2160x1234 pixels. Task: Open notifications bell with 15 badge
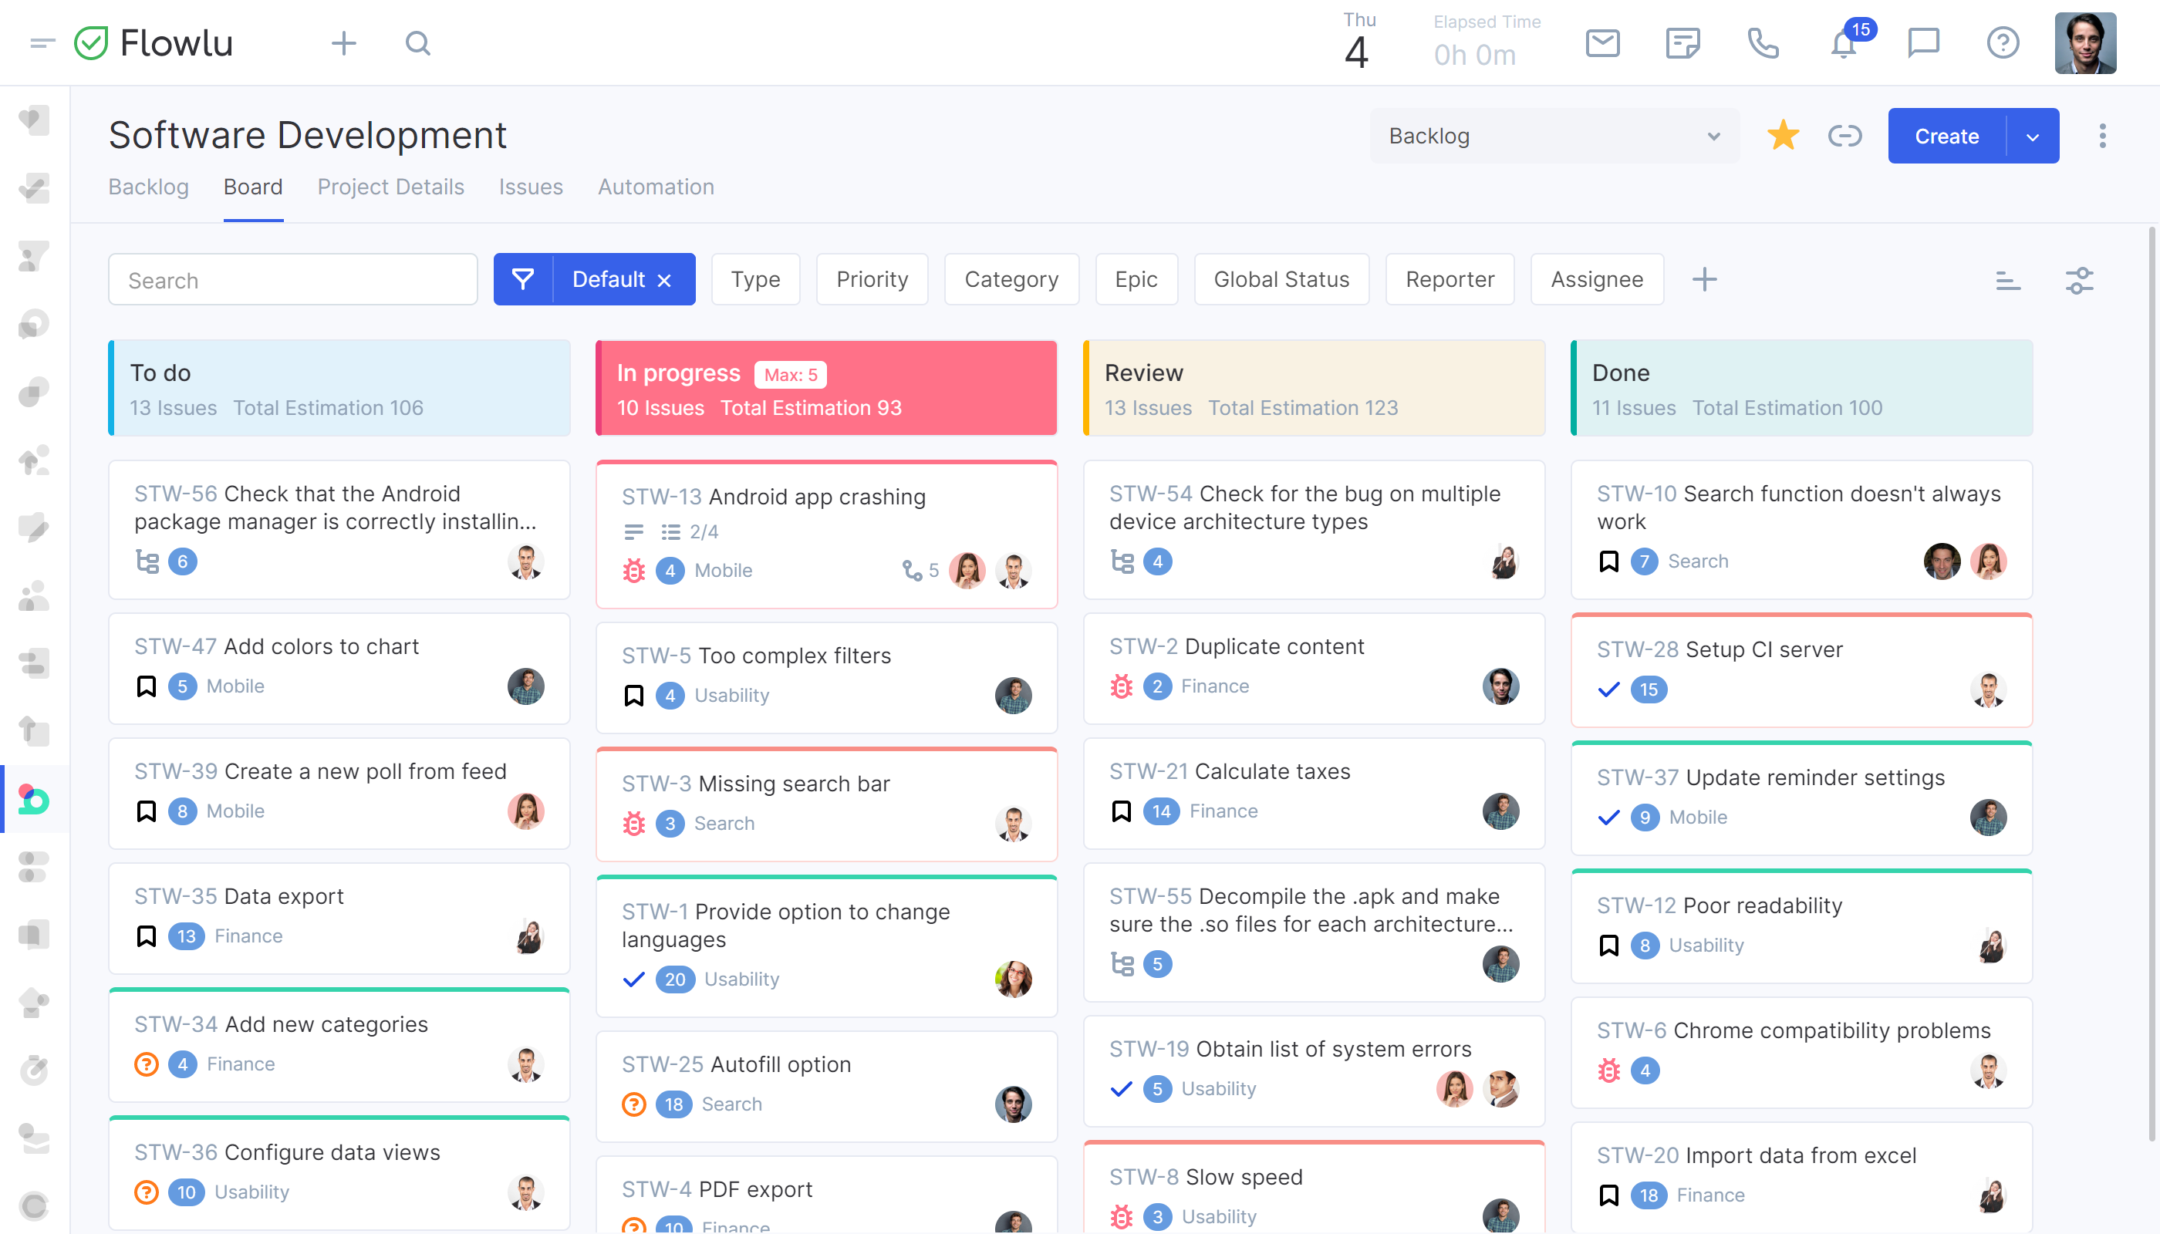1844,42
